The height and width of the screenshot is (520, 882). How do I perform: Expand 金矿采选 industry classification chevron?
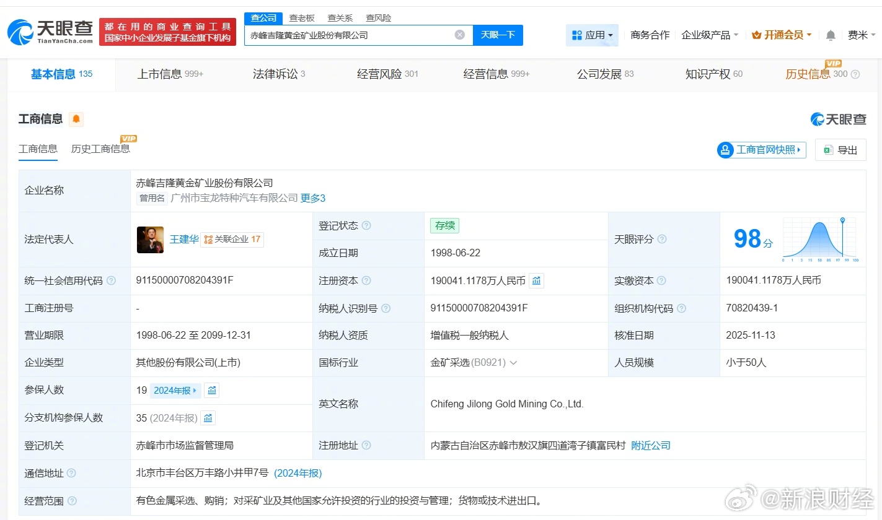(513, 363)
